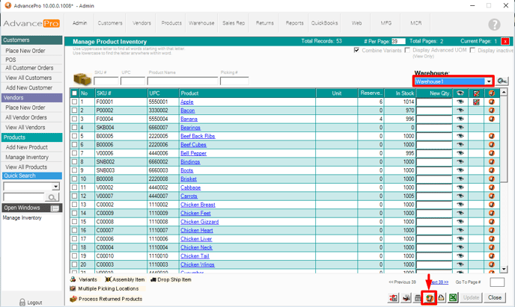
Task: Click the help question mark icon
Action: pyautogui.click(x=493, y=24)
